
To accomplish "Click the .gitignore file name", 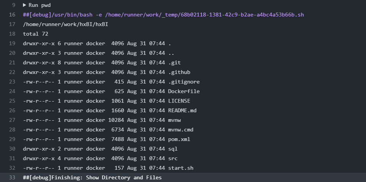I will click(184, 82).
